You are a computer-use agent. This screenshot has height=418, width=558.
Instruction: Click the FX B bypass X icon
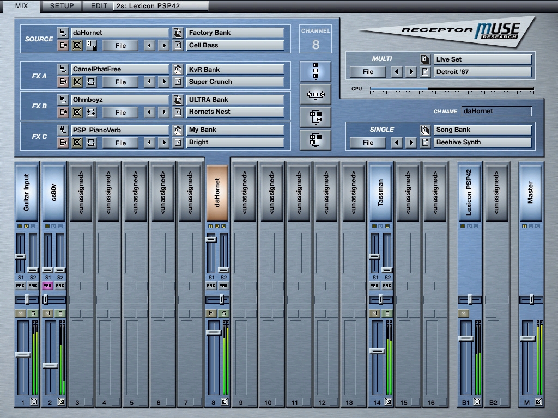click(x=77, y=112)
